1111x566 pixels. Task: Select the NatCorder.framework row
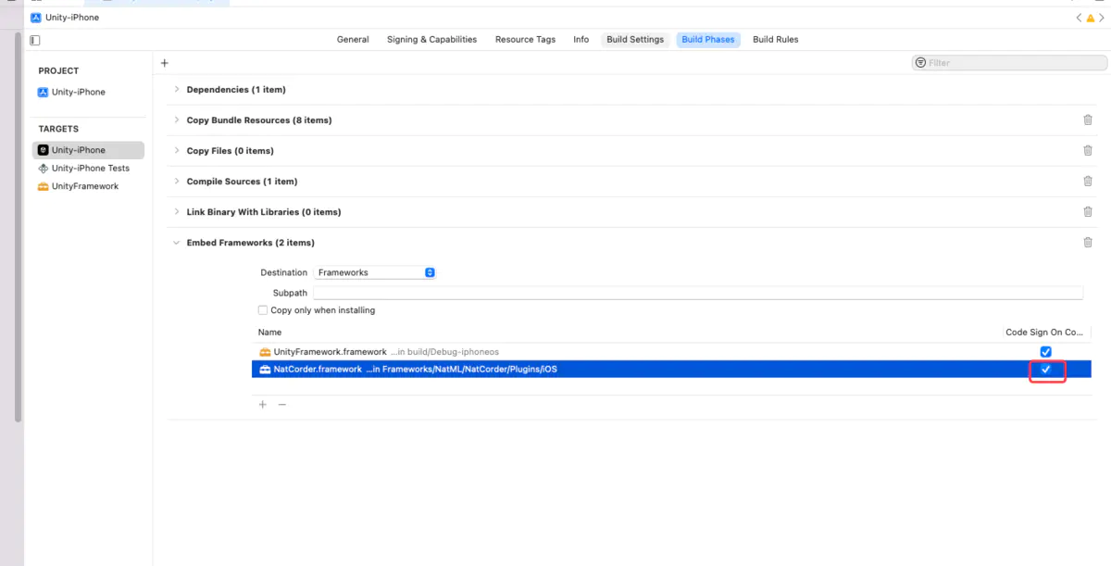click(x=671, y=370)
